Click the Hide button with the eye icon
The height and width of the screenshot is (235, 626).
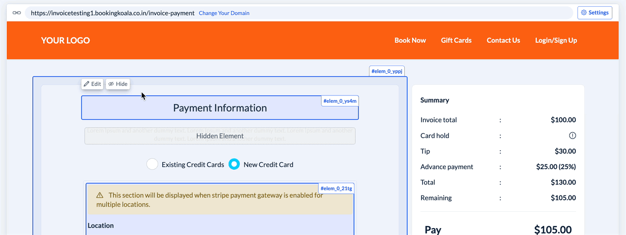click(118, 84)
